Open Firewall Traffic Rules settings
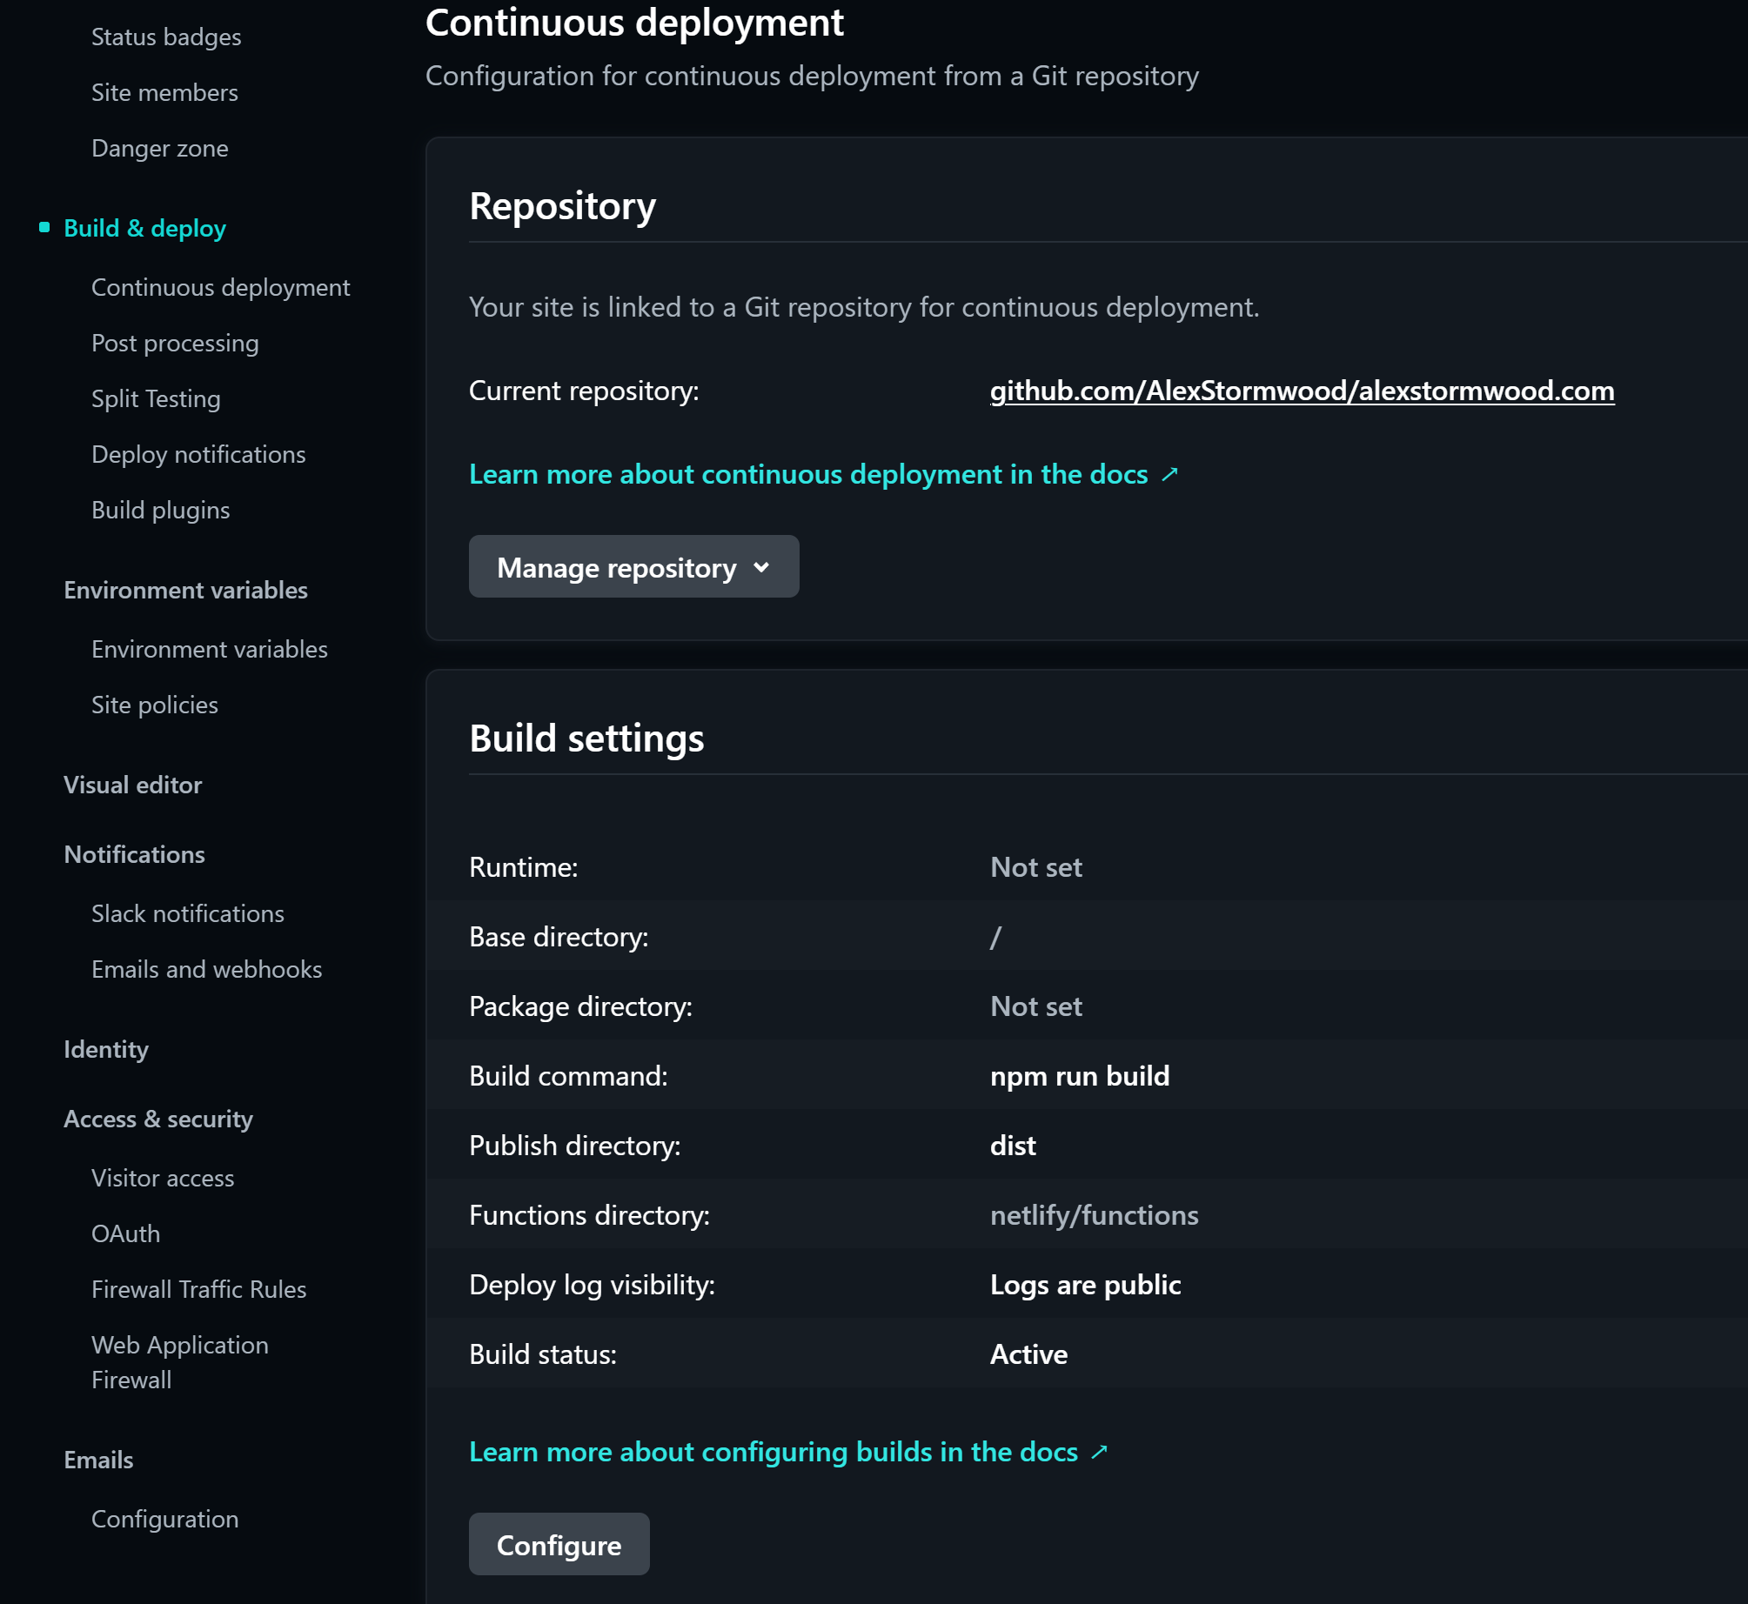Image resolution: width=1748 pixels, height=1604 pixels. (x=198, y=1288)
